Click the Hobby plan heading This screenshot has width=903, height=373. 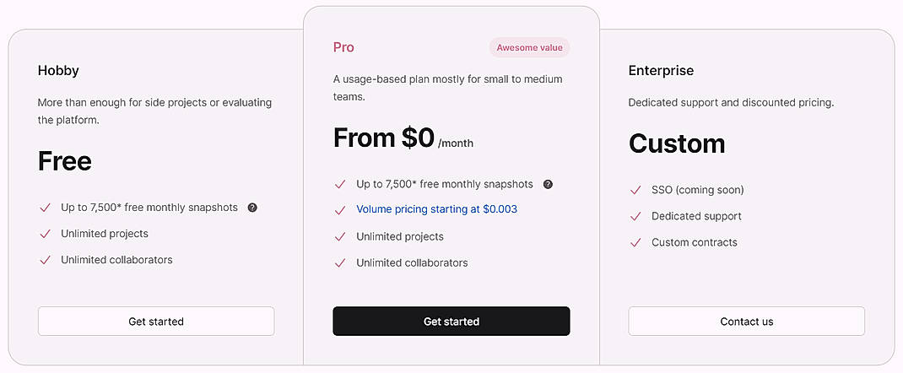click(58, 71)
